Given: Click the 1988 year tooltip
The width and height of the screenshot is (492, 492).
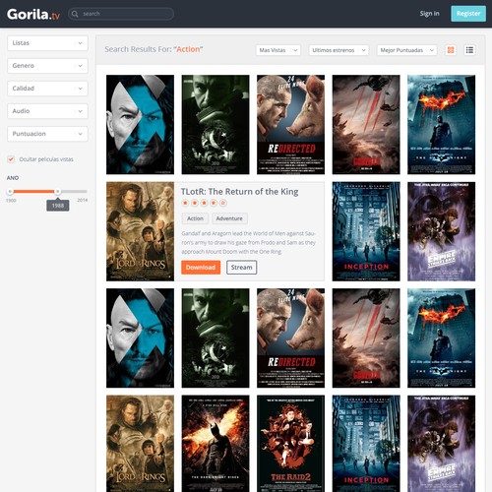Looking at the screenshot, I should pos(58,206).
